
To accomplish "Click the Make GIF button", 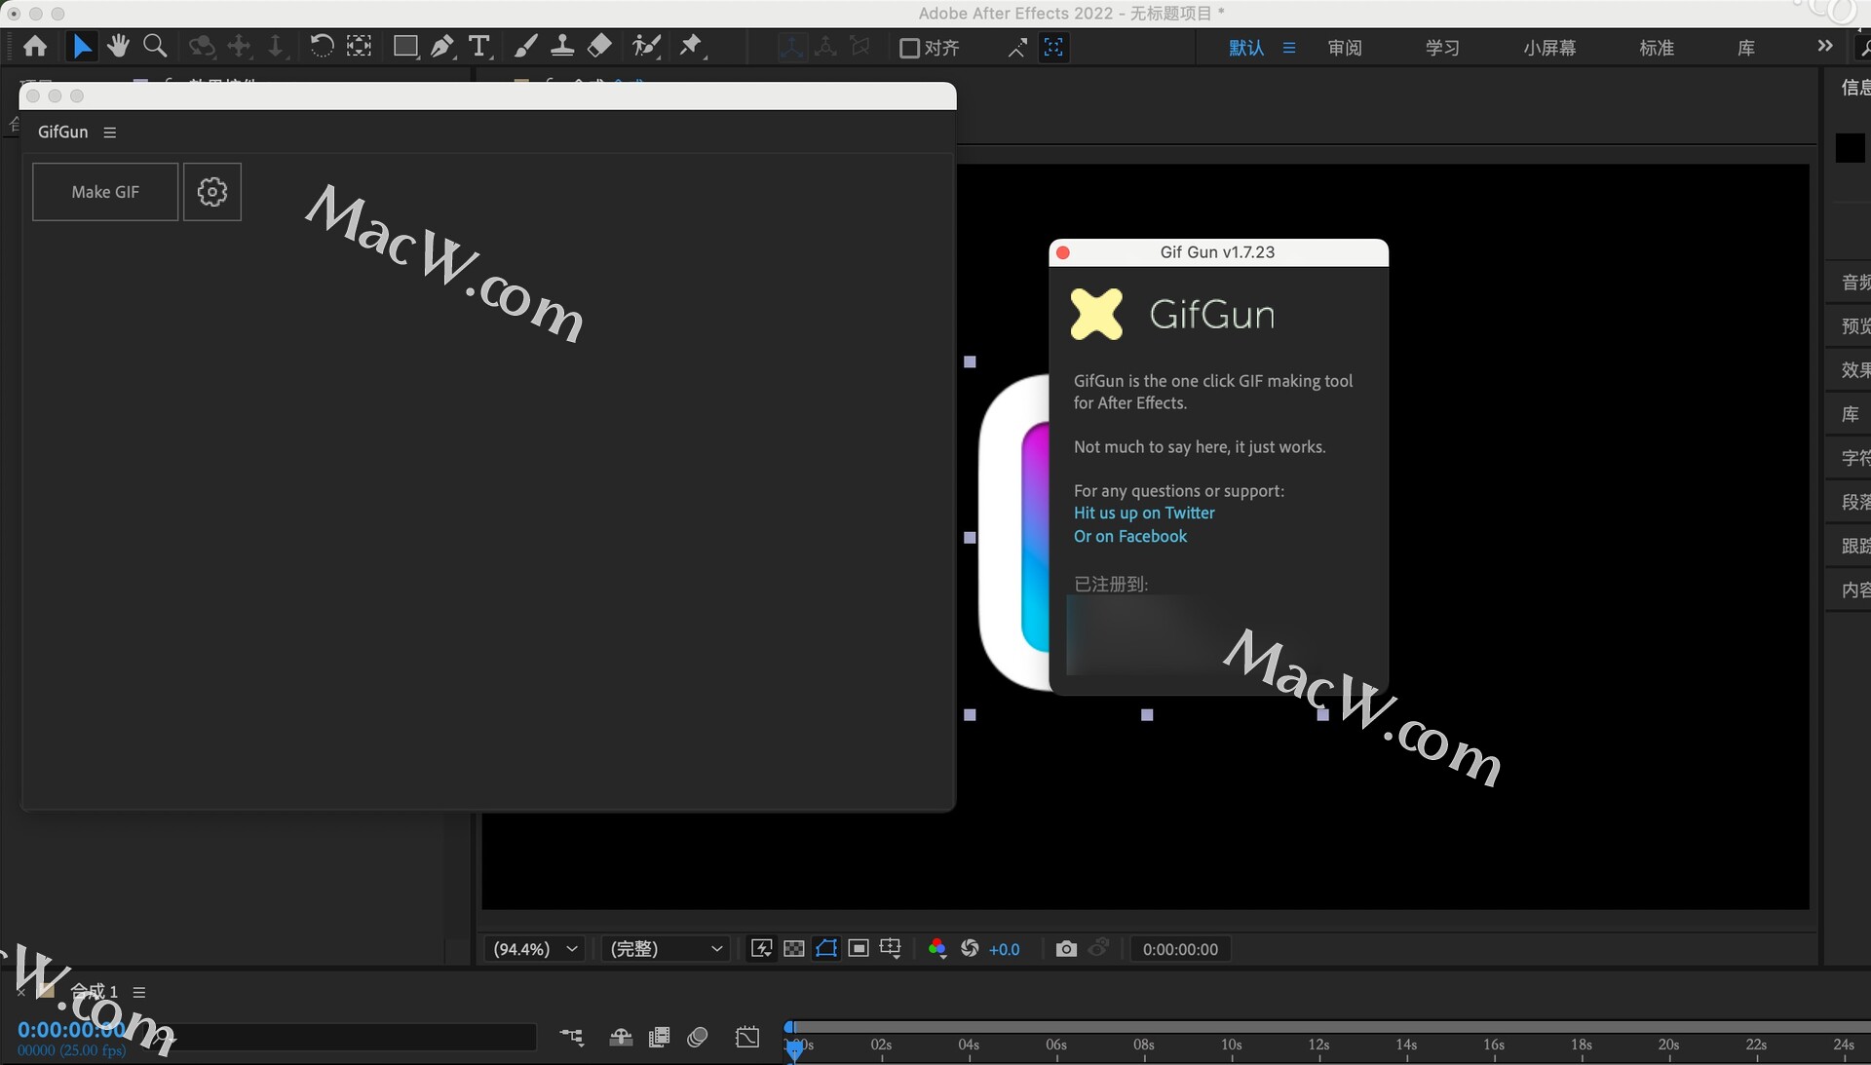I will coord(105,192).
